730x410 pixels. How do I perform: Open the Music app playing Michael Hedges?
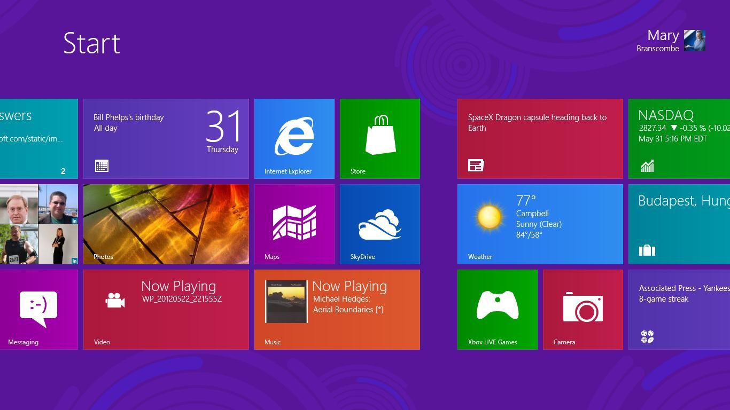tap(337, 309)
